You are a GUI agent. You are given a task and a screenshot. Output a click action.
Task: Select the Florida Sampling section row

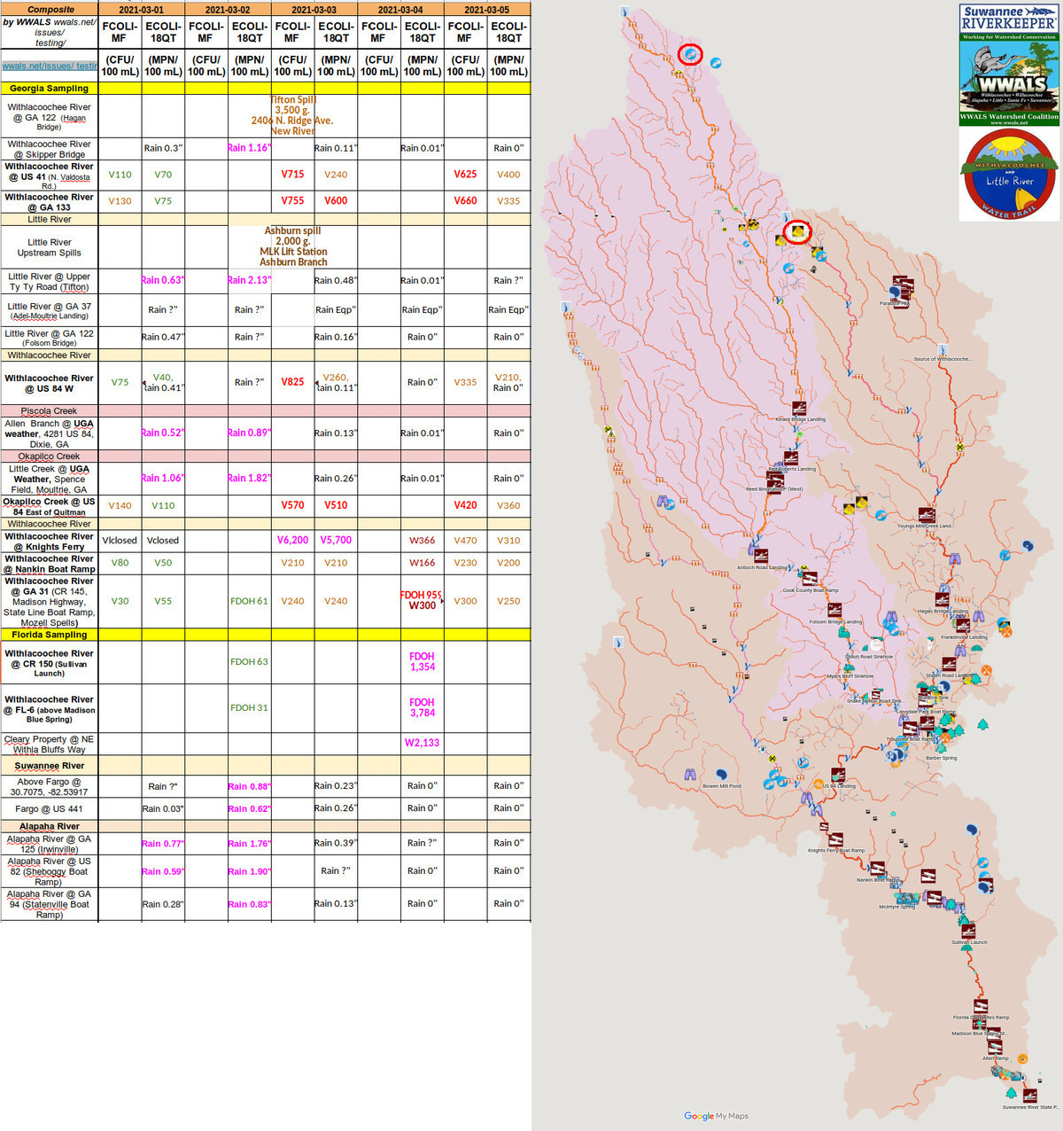(266, 635)
